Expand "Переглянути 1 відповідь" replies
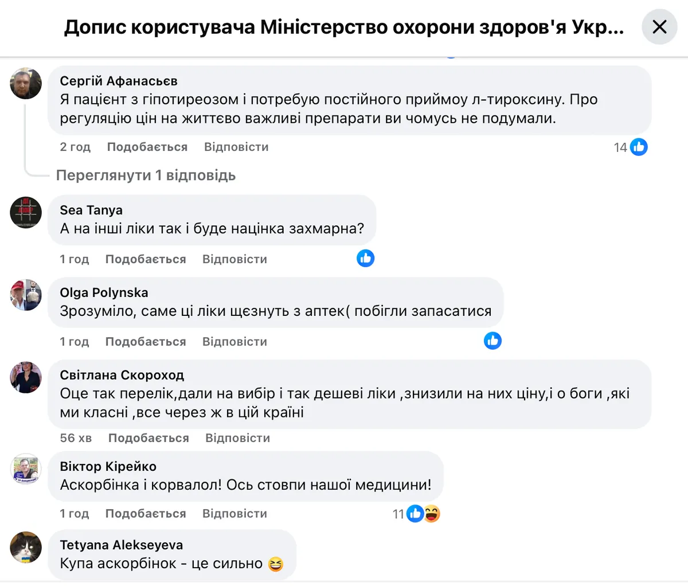Viewport: 688px width, 586px height. click(146, 175)
